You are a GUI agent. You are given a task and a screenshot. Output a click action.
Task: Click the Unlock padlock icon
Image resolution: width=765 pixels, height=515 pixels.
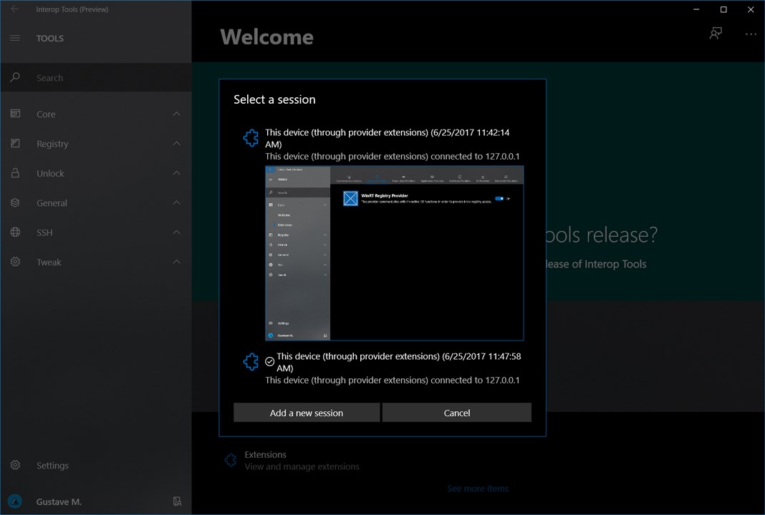(15, 173)
